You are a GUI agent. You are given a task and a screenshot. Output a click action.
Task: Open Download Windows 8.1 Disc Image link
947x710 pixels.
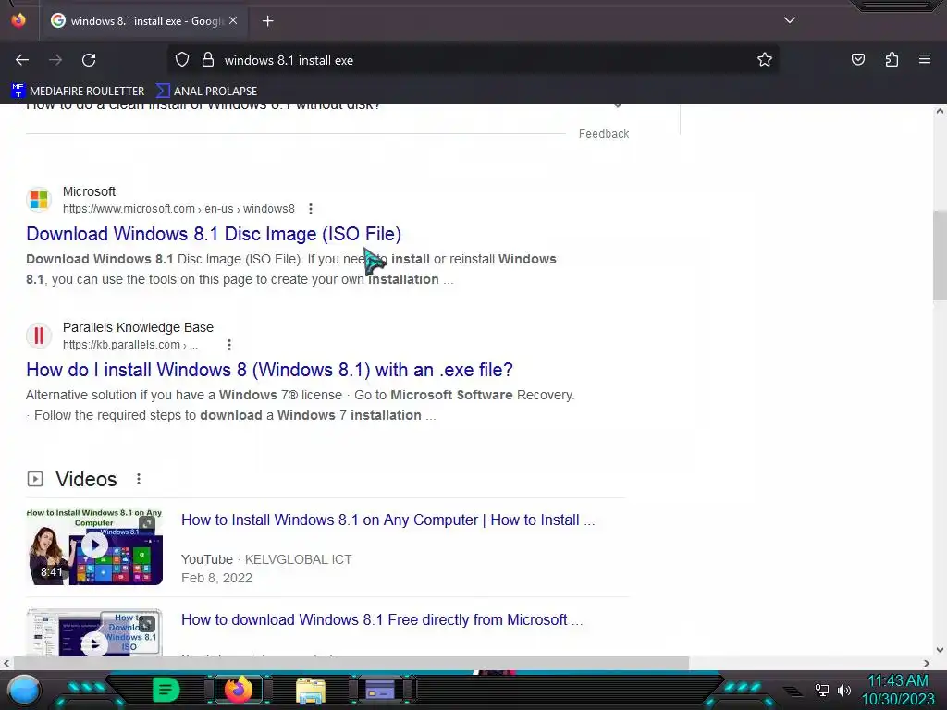[214, 234]
